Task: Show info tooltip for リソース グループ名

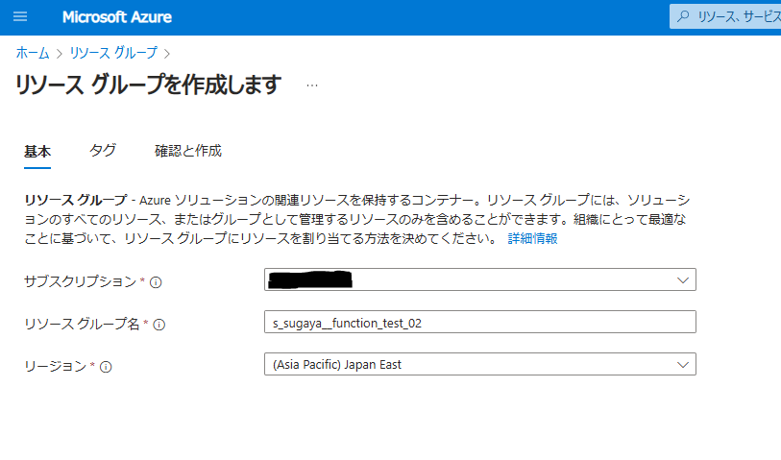Action: click(159, 325)
